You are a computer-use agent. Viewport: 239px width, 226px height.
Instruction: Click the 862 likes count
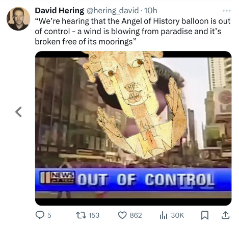tap(136, 215)
